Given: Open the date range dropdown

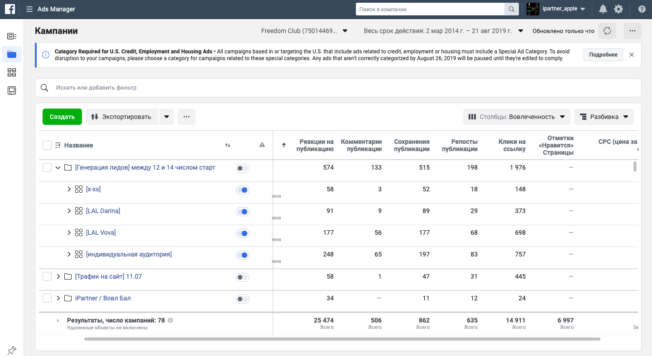Looking at the screenshot, I should click(444, 31).
